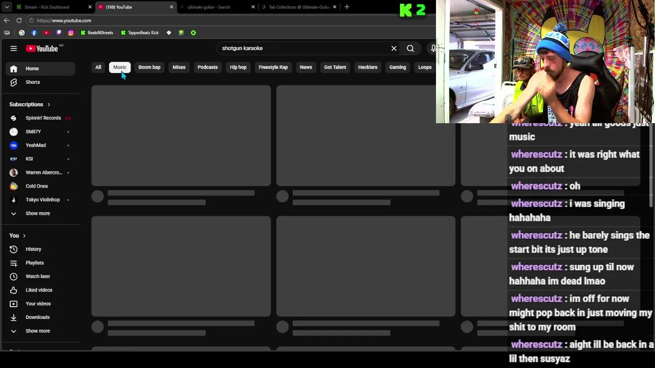Open the YouTube hamburger guide menu
Image resolution: width=655 pixels, height=368 pixels.
(x=14, y=49)
